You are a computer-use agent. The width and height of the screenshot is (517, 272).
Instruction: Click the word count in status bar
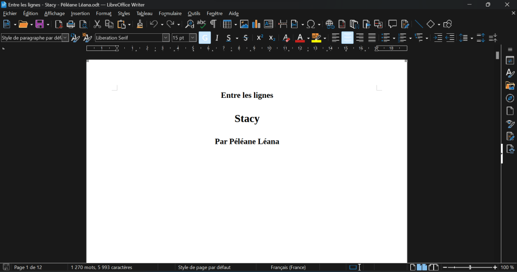[101, 267]
